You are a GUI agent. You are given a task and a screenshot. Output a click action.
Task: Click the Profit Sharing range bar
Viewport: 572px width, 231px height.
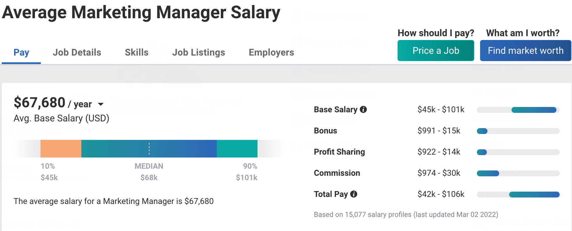(518, 152)
